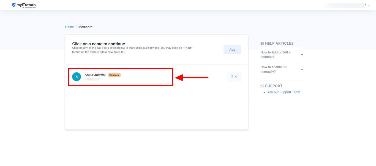Open the myITreturn logo home link
The width and height of the screenshot is (376, 166).
click(x=24, y=5)
